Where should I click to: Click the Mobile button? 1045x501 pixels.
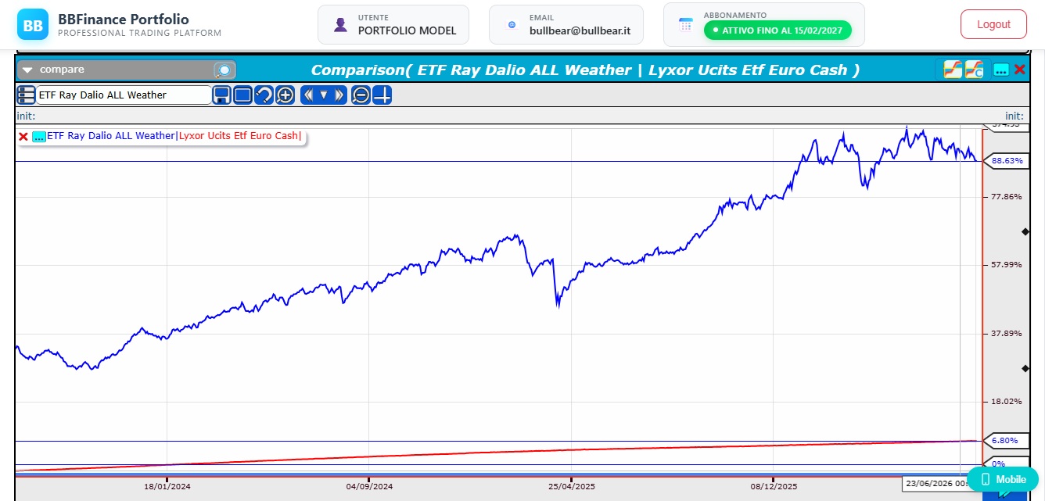point(1003,479)
